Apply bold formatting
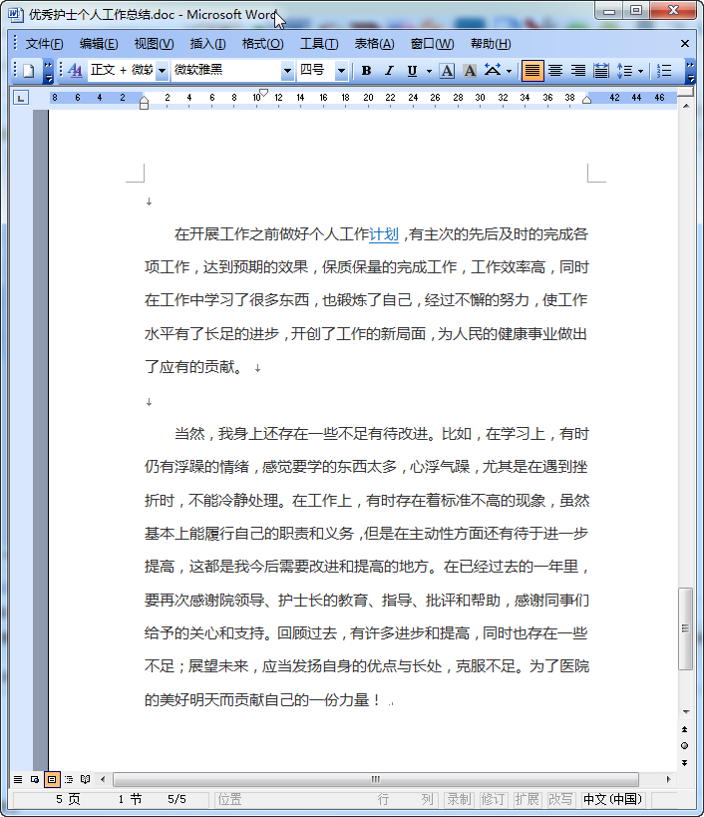Image resolution: width=704 pixels, height=817 pixels. [x=366, y=71]
